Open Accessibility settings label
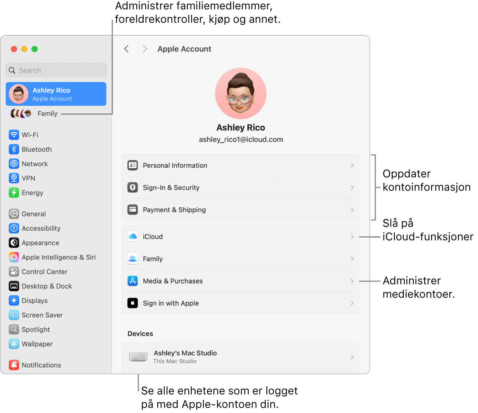The height and width of the screenshot is (413, 478). pos(41,228)
